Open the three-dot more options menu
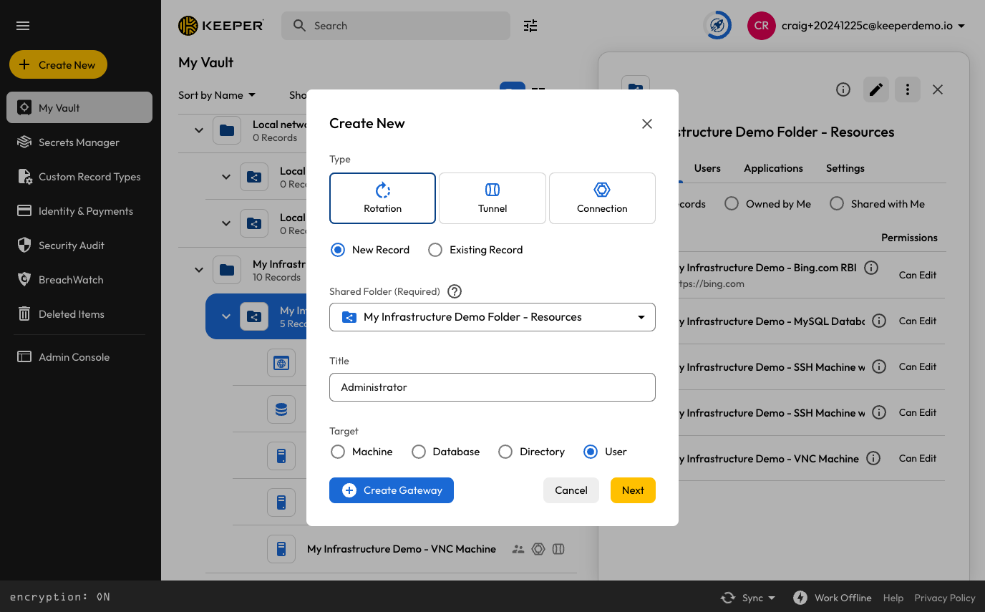The width and height of the screenshot is (985, 612). (x=908, y=89)
